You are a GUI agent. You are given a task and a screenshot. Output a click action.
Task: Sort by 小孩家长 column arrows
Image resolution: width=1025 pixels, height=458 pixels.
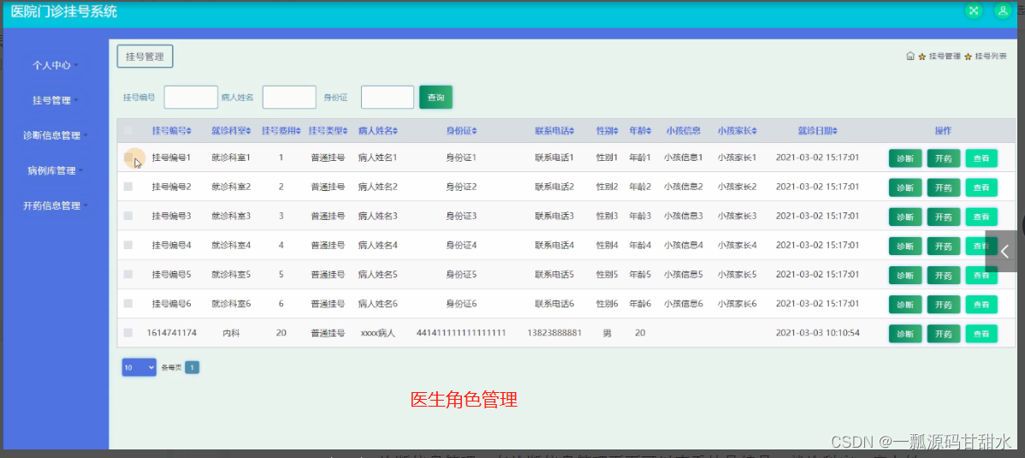coord(754,131)
